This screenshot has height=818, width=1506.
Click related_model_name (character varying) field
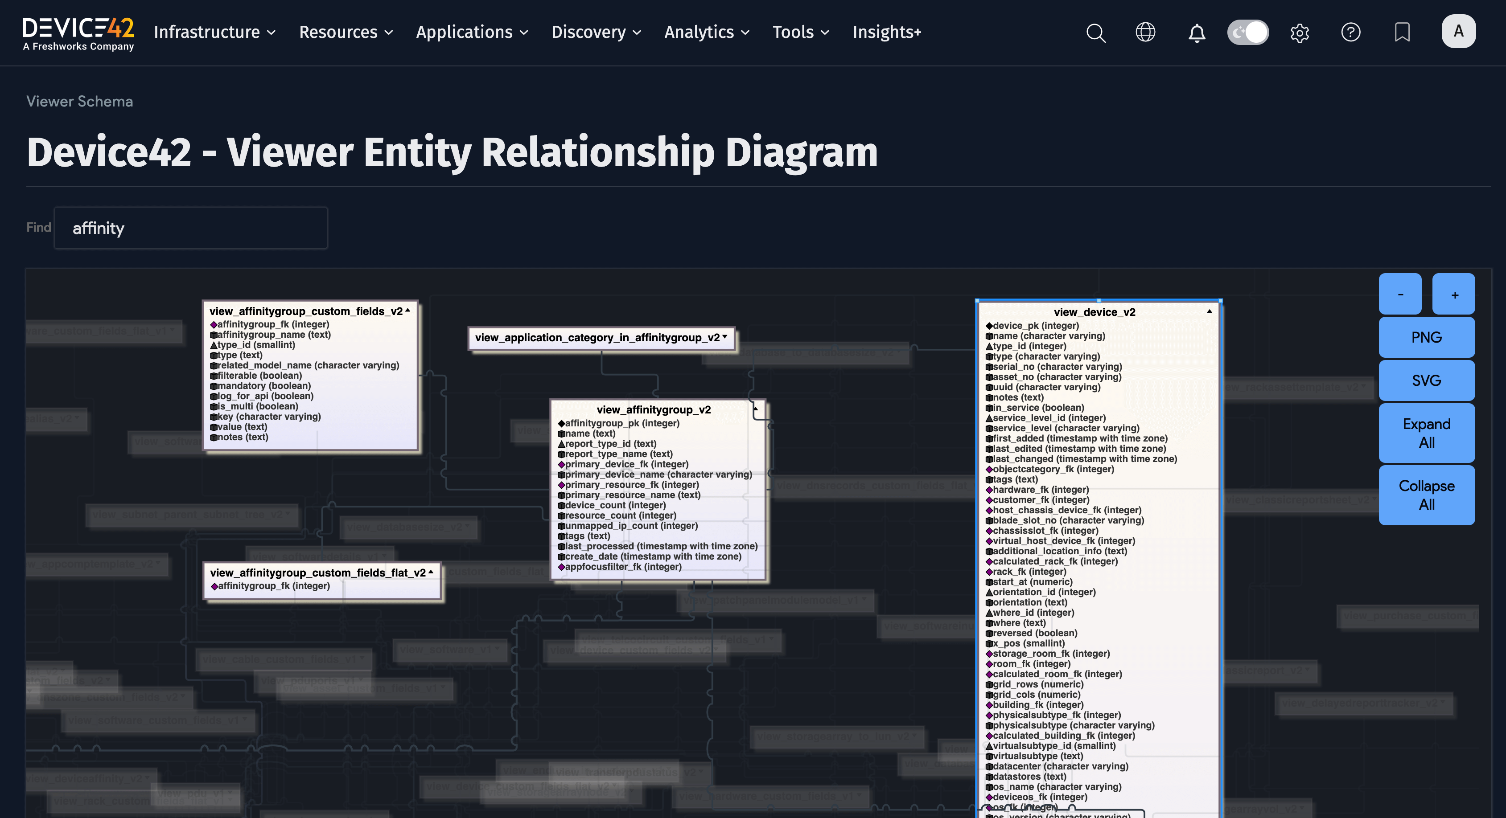tap(304, 365)
